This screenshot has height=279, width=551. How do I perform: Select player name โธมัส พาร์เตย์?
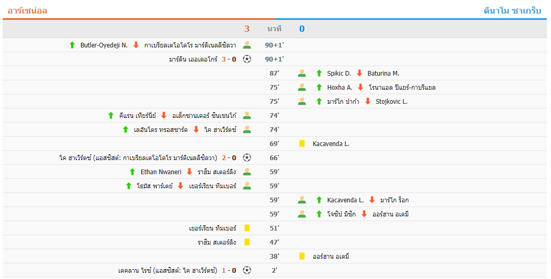154,186
